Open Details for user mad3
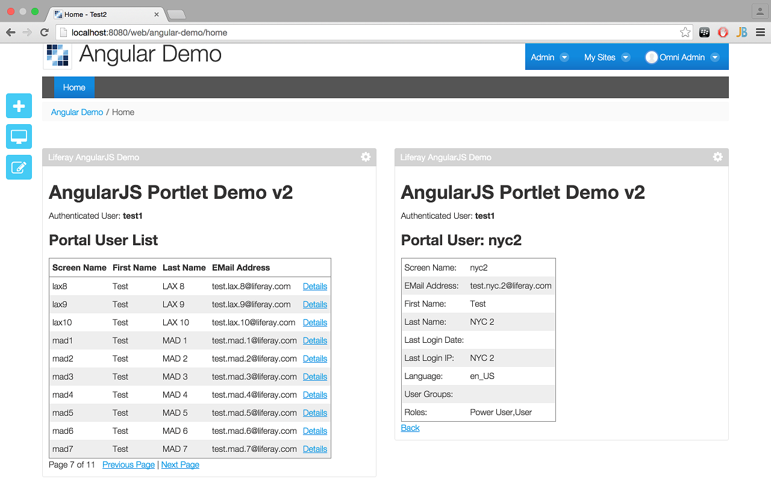The image size is (771, 482). (315, 377)
